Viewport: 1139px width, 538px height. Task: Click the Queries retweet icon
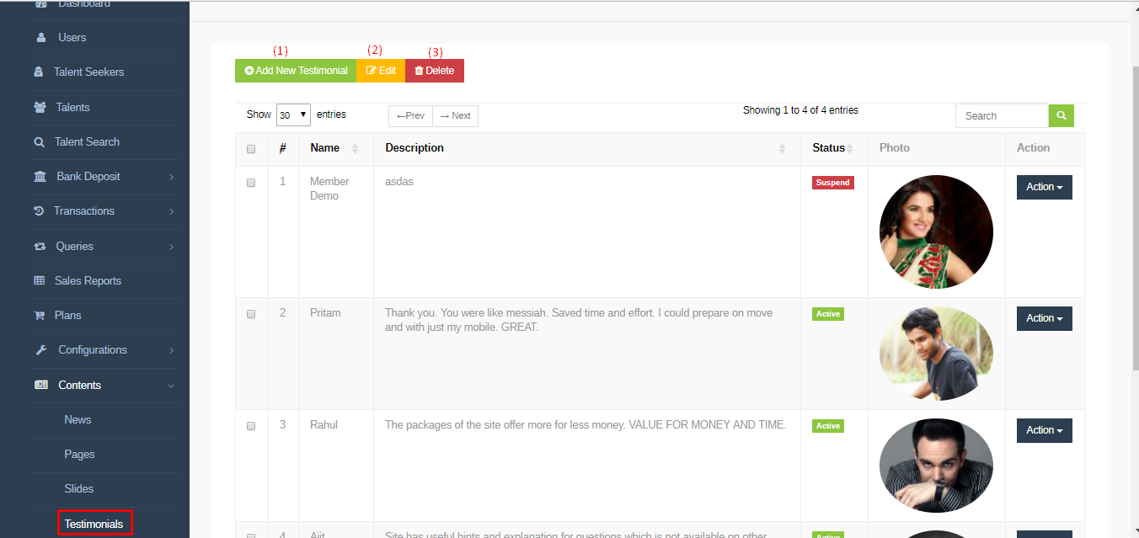40,247
